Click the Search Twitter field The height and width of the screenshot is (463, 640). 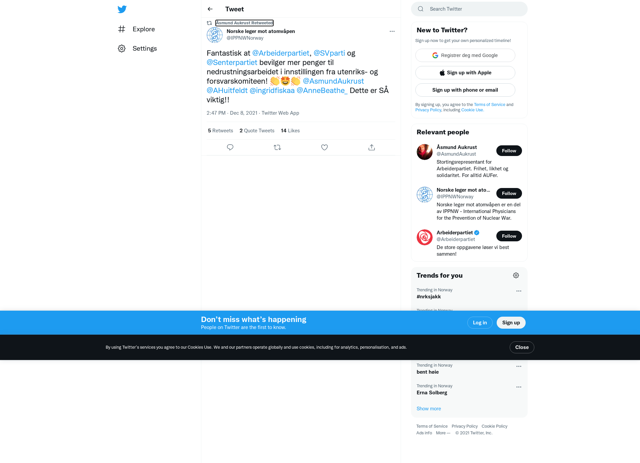pos(469,9)
